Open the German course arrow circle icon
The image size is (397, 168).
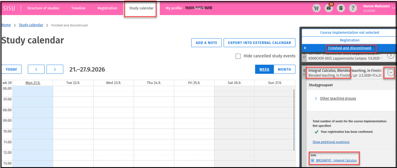point(391,55)
